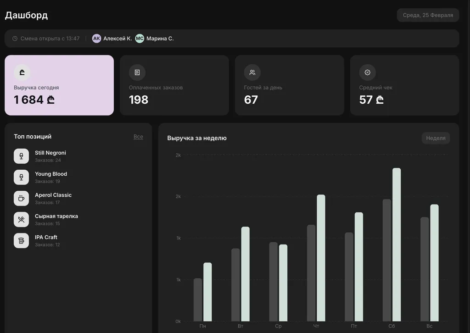Select the Still Negroni cocktail glass icon
Image resolution: width=470 pixels, height=333 pixels.
click(21, 156)
